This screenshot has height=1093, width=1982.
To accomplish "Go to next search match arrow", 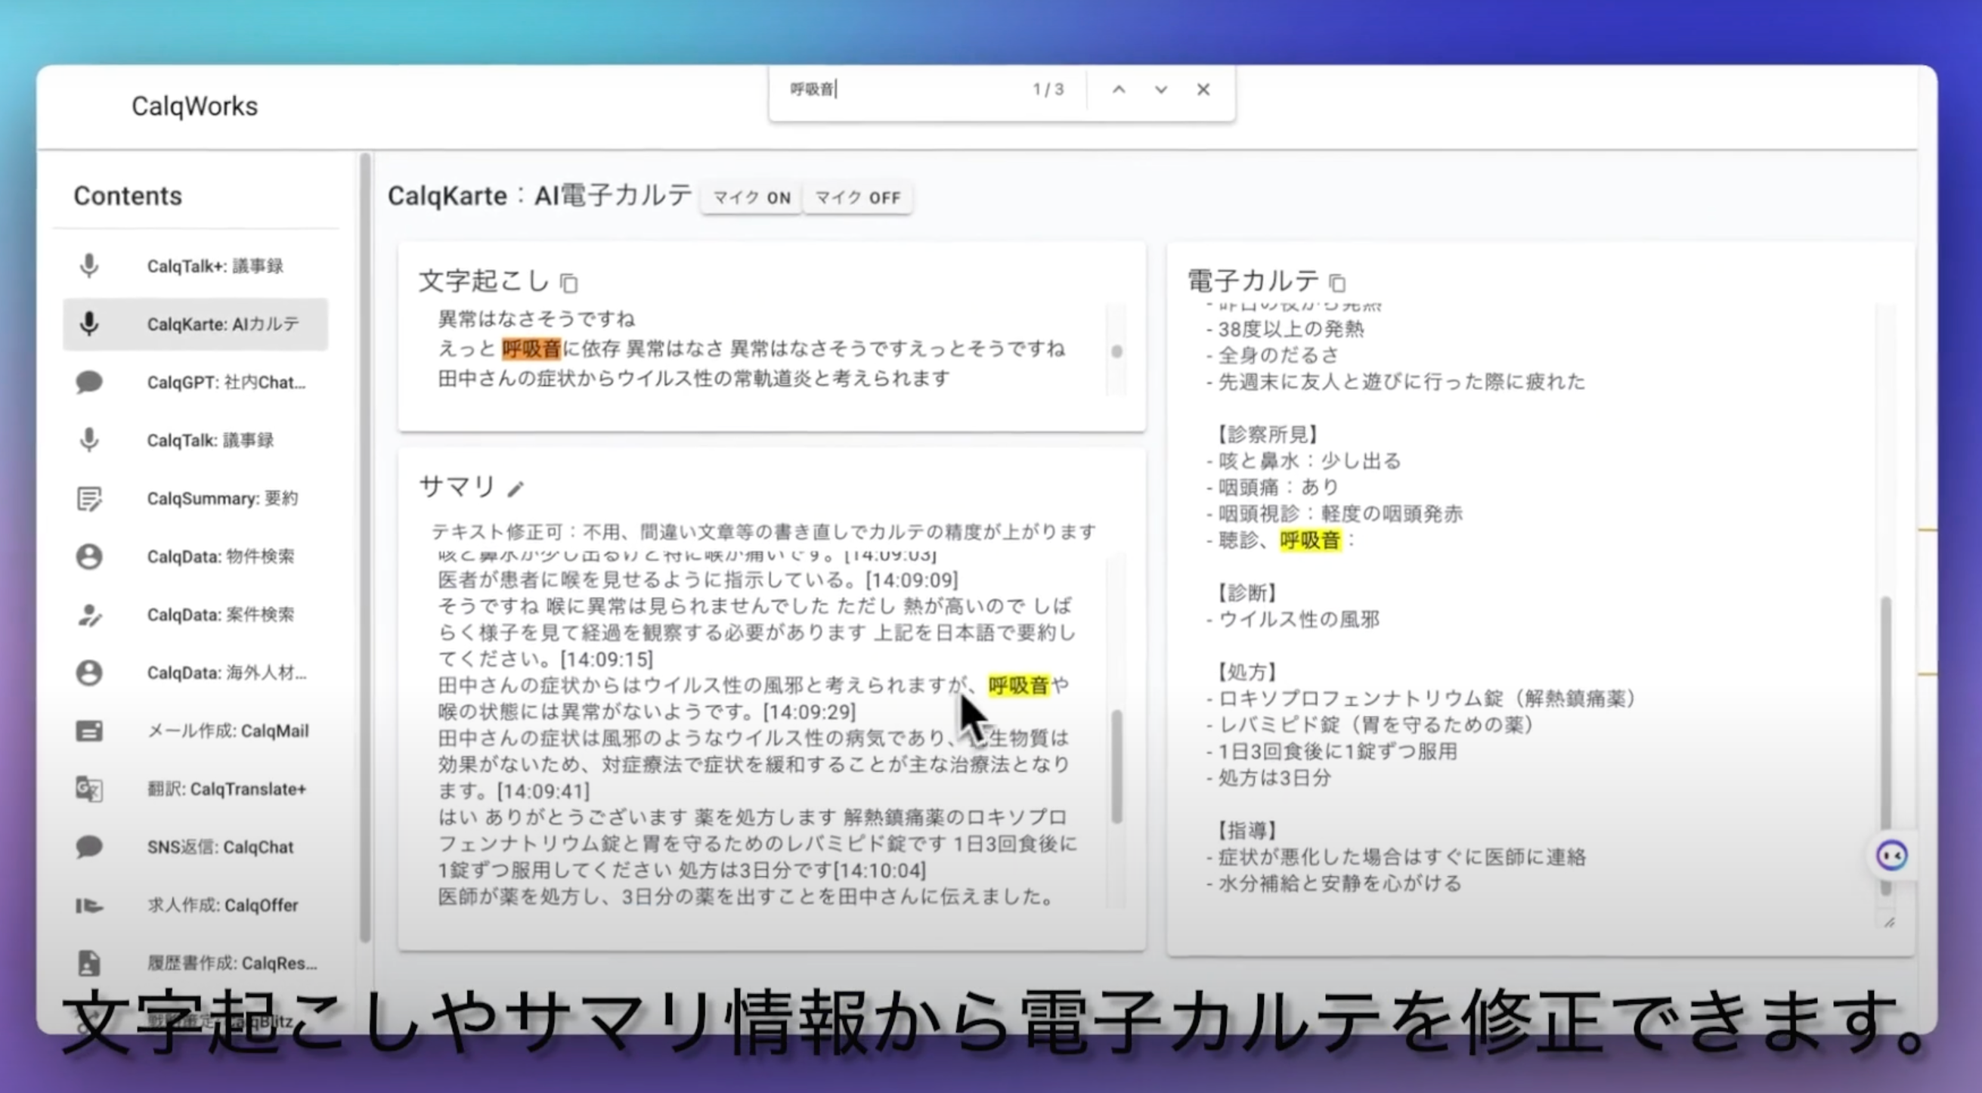I will pos(1161,90).
